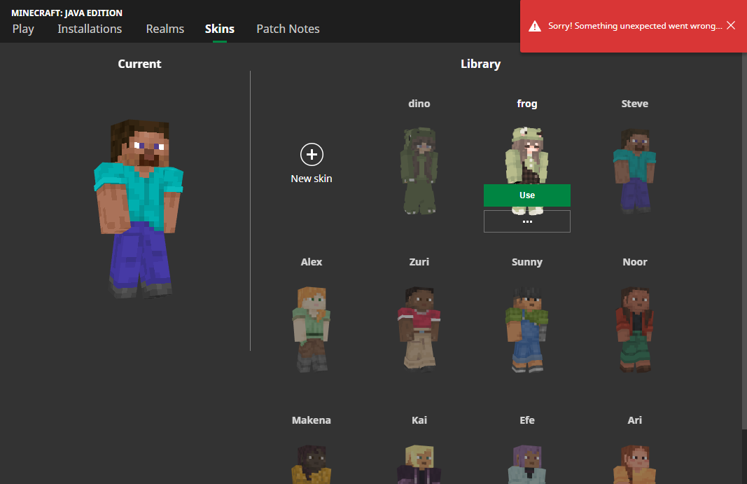Click the Current skin character preview

[x=139, y=210]
